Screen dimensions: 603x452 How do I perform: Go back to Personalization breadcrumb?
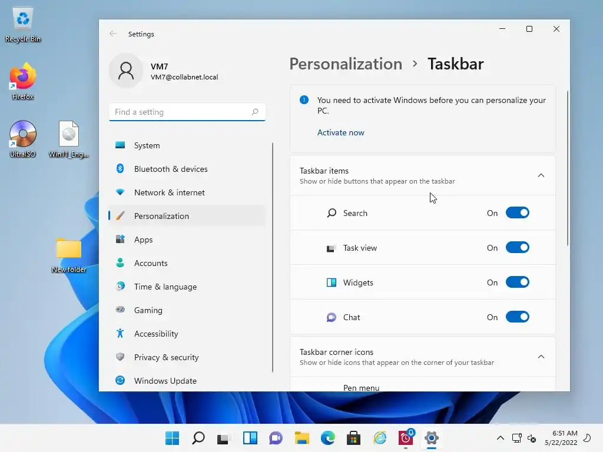click(x=346, y=64)
